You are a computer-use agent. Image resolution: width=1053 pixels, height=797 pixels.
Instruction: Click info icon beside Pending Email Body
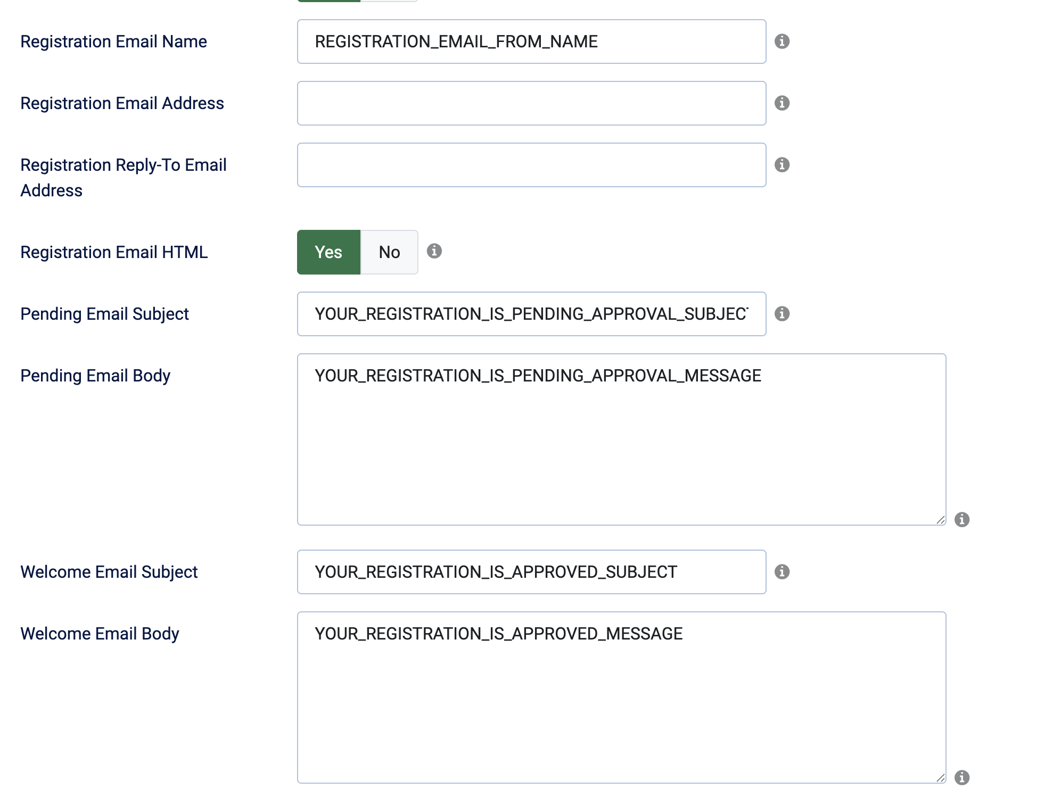961,519
